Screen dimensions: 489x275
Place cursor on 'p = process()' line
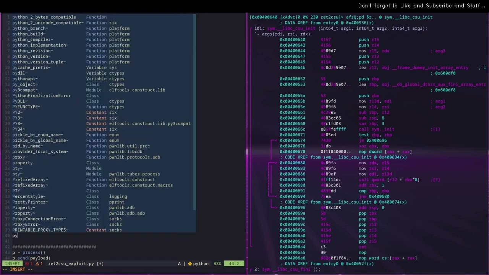click(29, 252)
